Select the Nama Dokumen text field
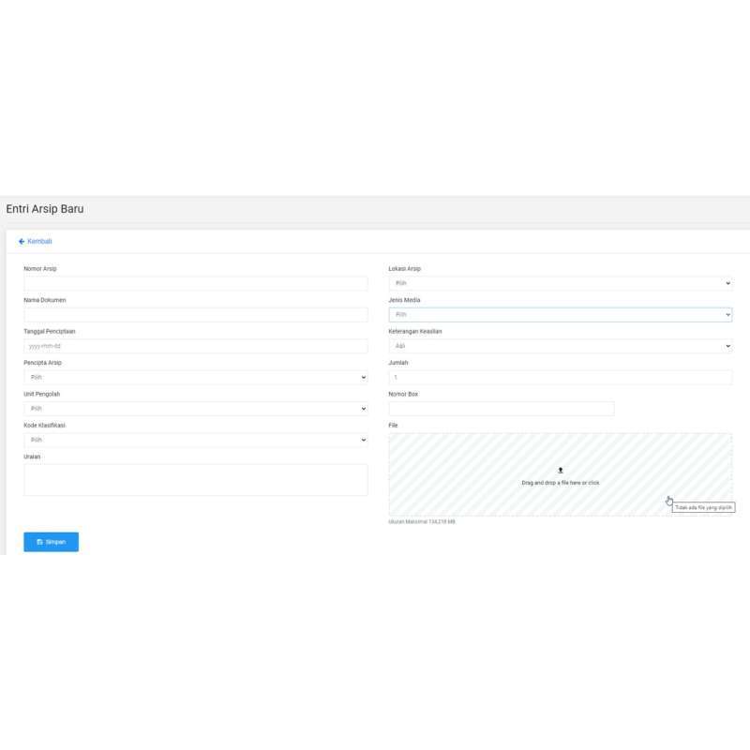The height and width of the screenshot is (750, 750). (x=194, y=314)
